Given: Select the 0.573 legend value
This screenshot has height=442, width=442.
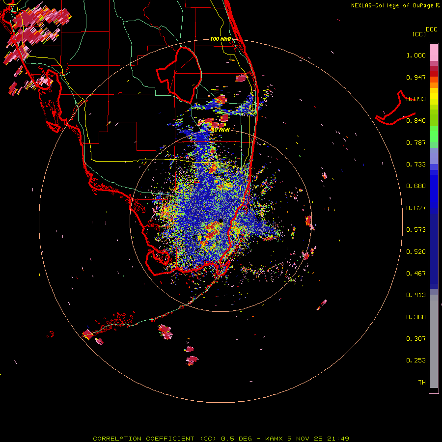Looking at the screenshot, I should pos(416,230).
